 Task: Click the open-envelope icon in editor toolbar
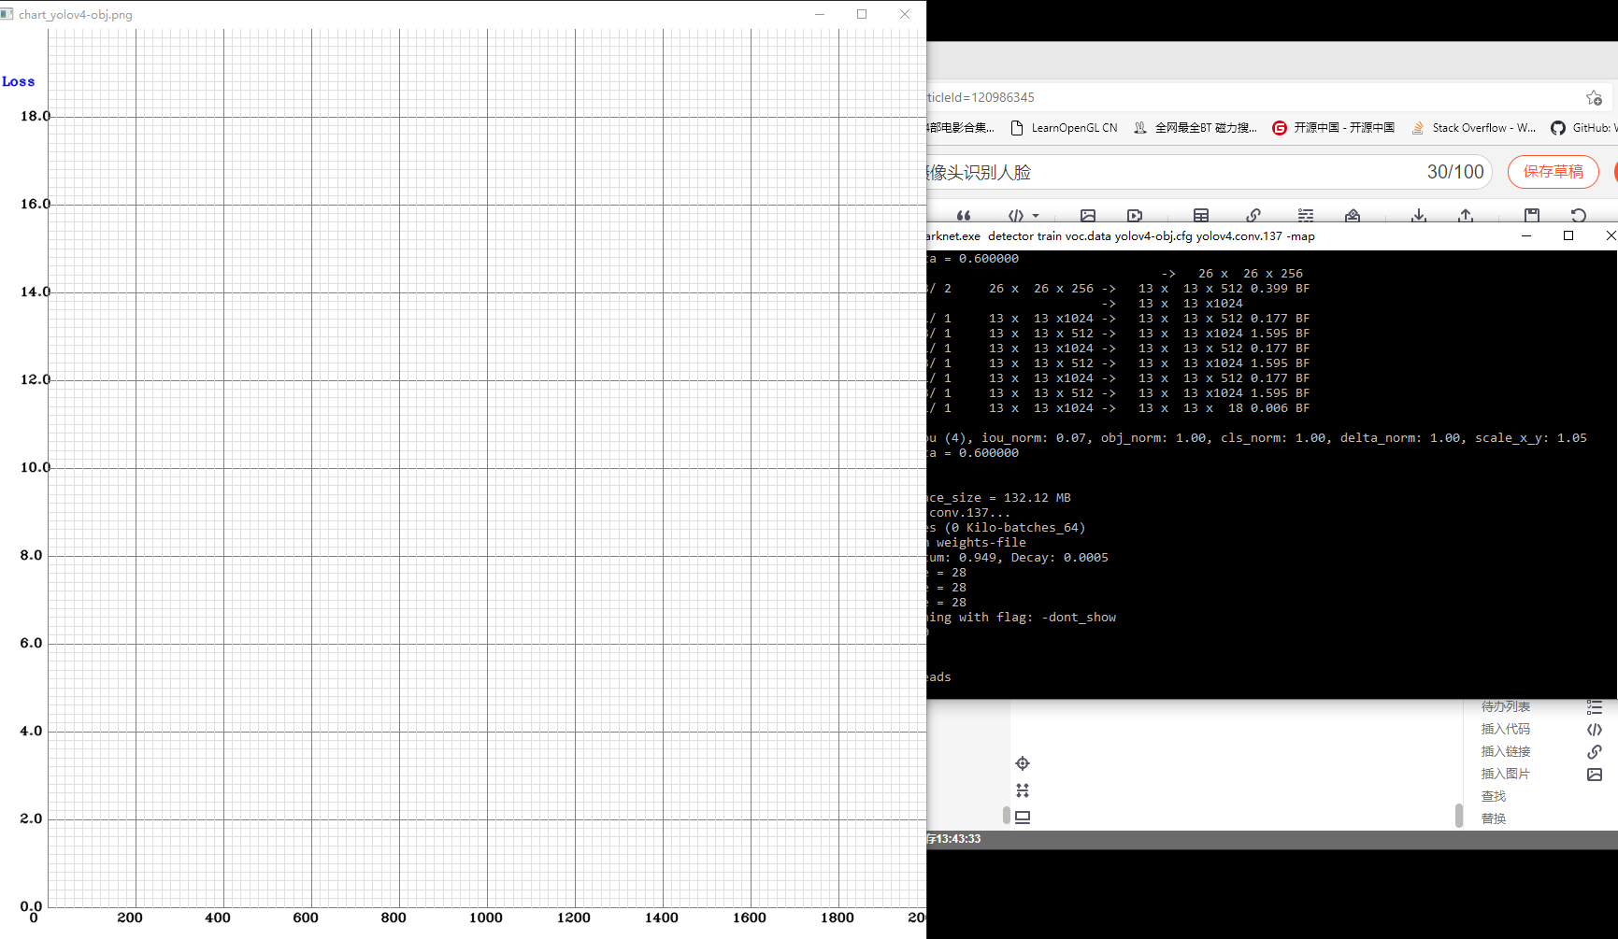tap(1353, 216)
